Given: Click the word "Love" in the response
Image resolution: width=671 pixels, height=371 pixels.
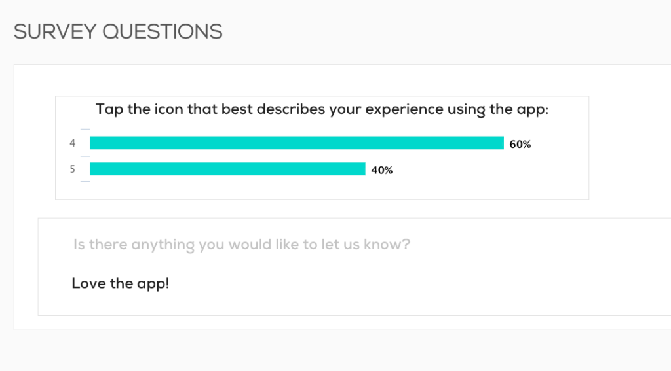Looking at the screenshot, I should pos(88,284).
